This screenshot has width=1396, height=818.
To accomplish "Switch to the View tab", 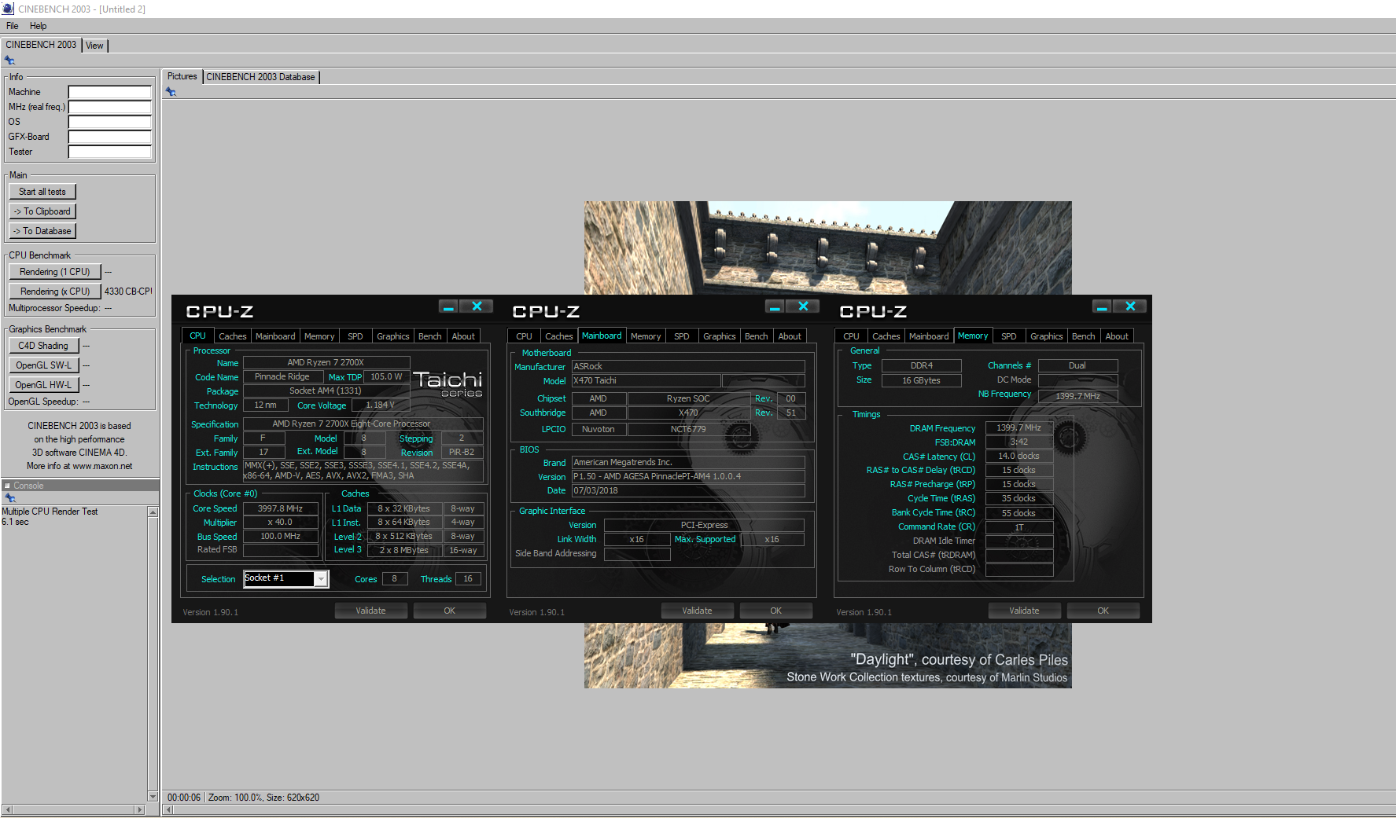I will click(x=94, y=46).
